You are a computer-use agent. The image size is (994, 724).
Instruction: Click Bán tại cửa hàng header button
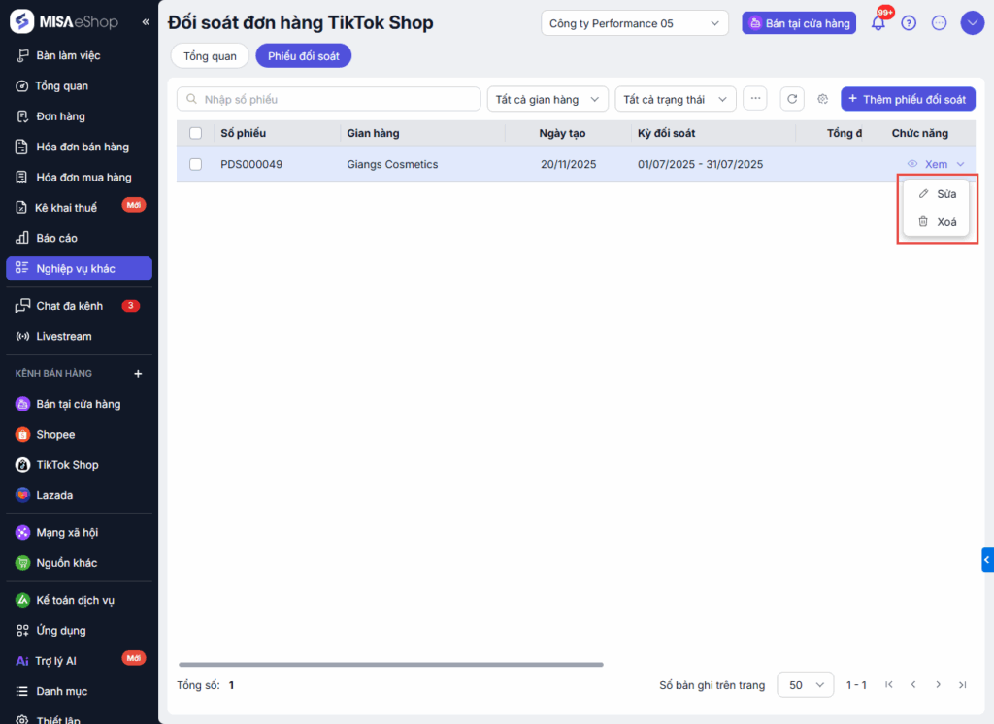(x=800, y=23)
